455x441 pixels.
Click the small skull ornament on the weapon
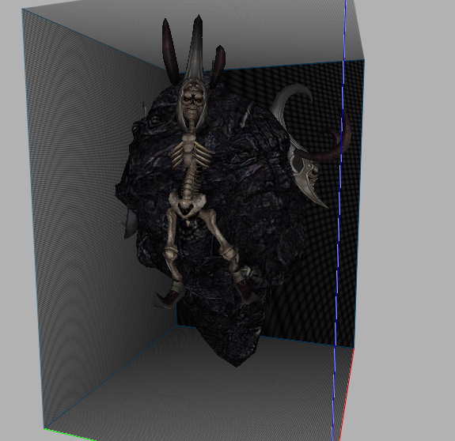[x=313, y=173]
